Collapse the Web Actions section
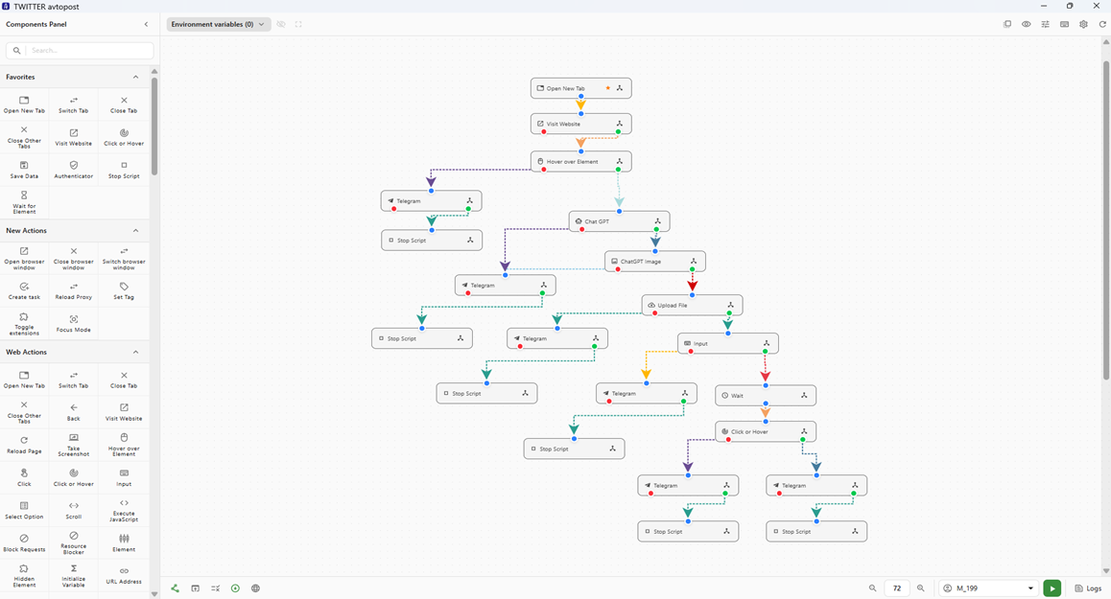Viewport: 1111px width, 599px height. point(135,352)
